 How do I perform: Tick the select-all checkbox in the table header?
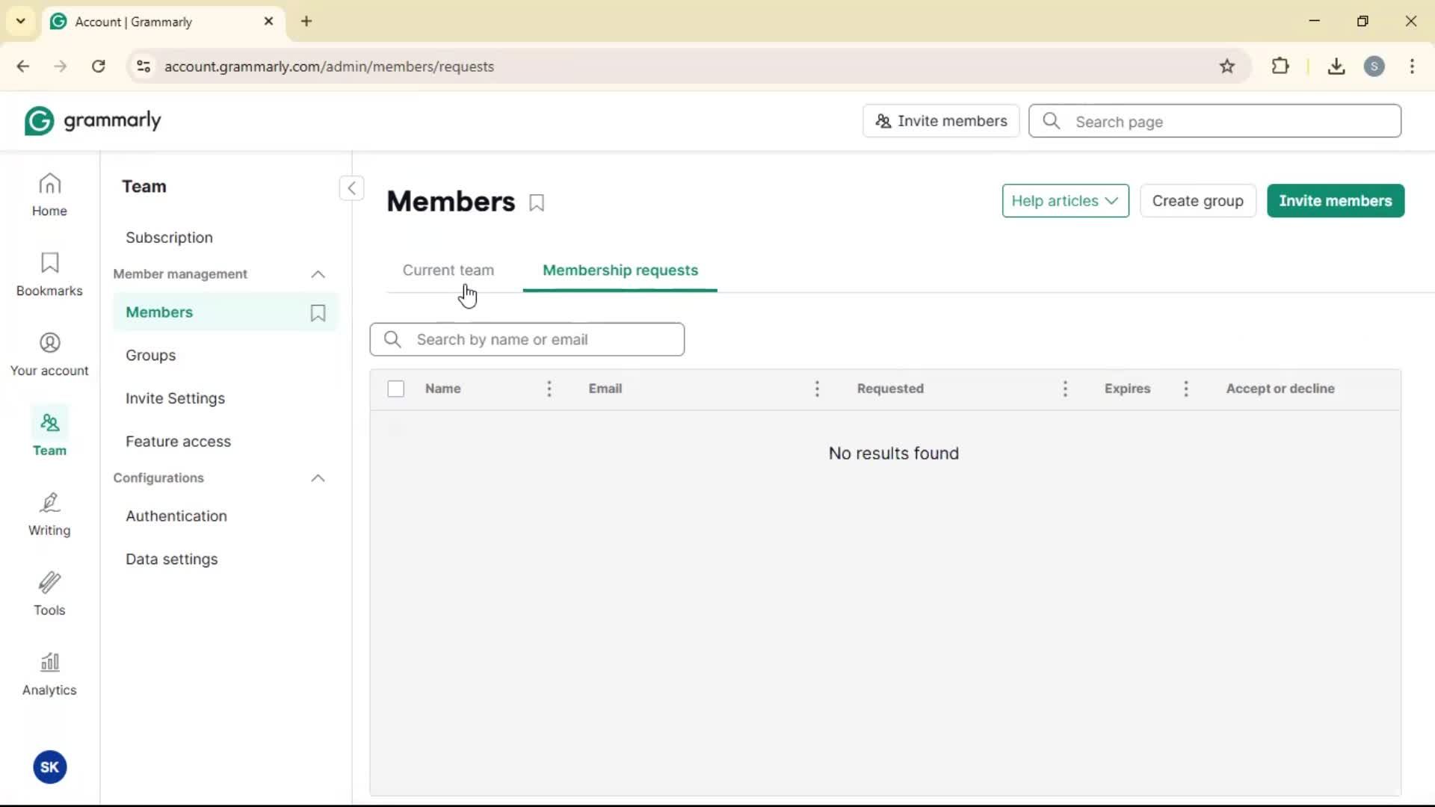point(396,389)
